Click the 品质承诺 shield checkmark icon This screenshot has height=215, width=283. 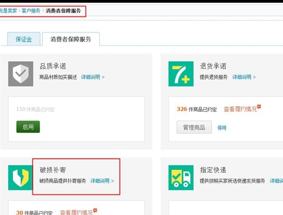pos(21,74)
